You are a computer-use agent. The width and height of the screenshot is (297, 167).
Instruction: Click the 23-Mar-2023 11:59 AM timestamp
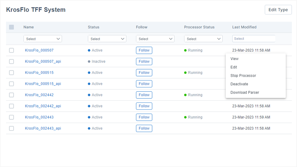click(251, 117)
